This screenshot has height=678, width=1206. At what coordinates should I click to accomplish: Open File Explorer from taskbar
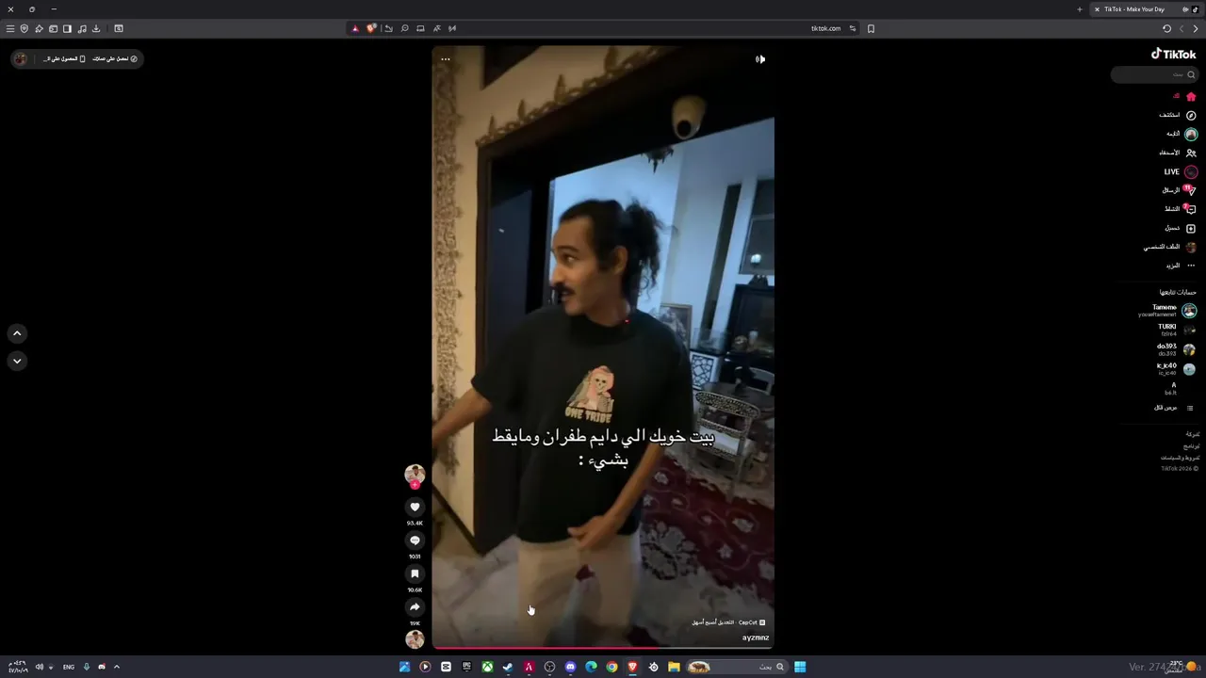674,667
